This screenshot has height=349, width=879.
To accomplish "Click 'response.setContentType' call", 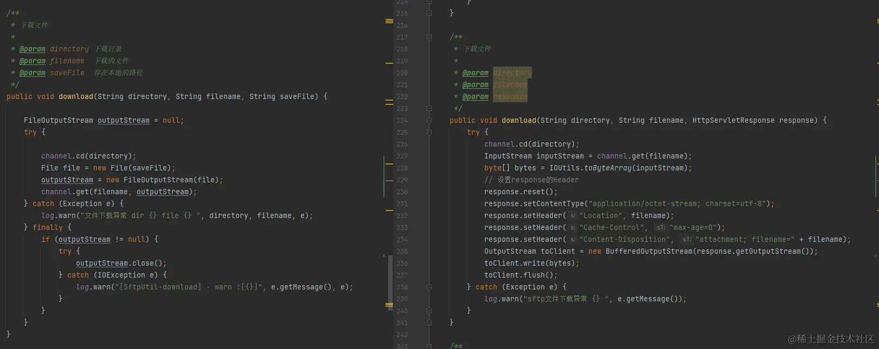I will pos(534,204).
